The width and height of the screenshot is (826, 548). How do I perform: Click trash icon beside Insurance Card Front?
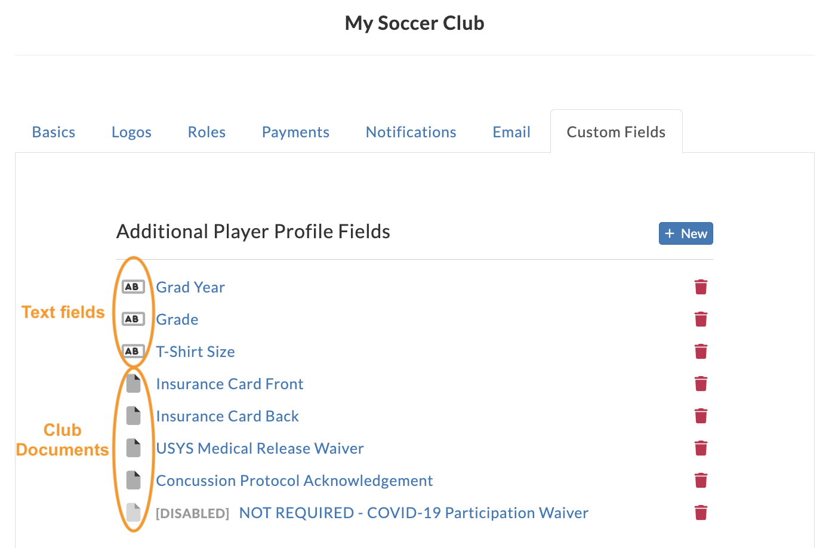[x=701, y=384]
